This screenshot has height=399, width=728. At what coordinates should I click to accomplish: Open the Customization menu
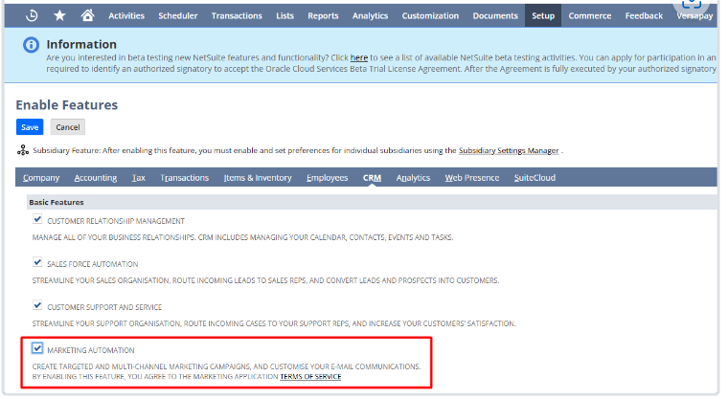(430, 15)
